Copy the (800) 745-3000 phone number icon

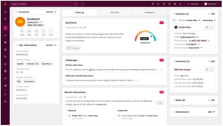44,25
